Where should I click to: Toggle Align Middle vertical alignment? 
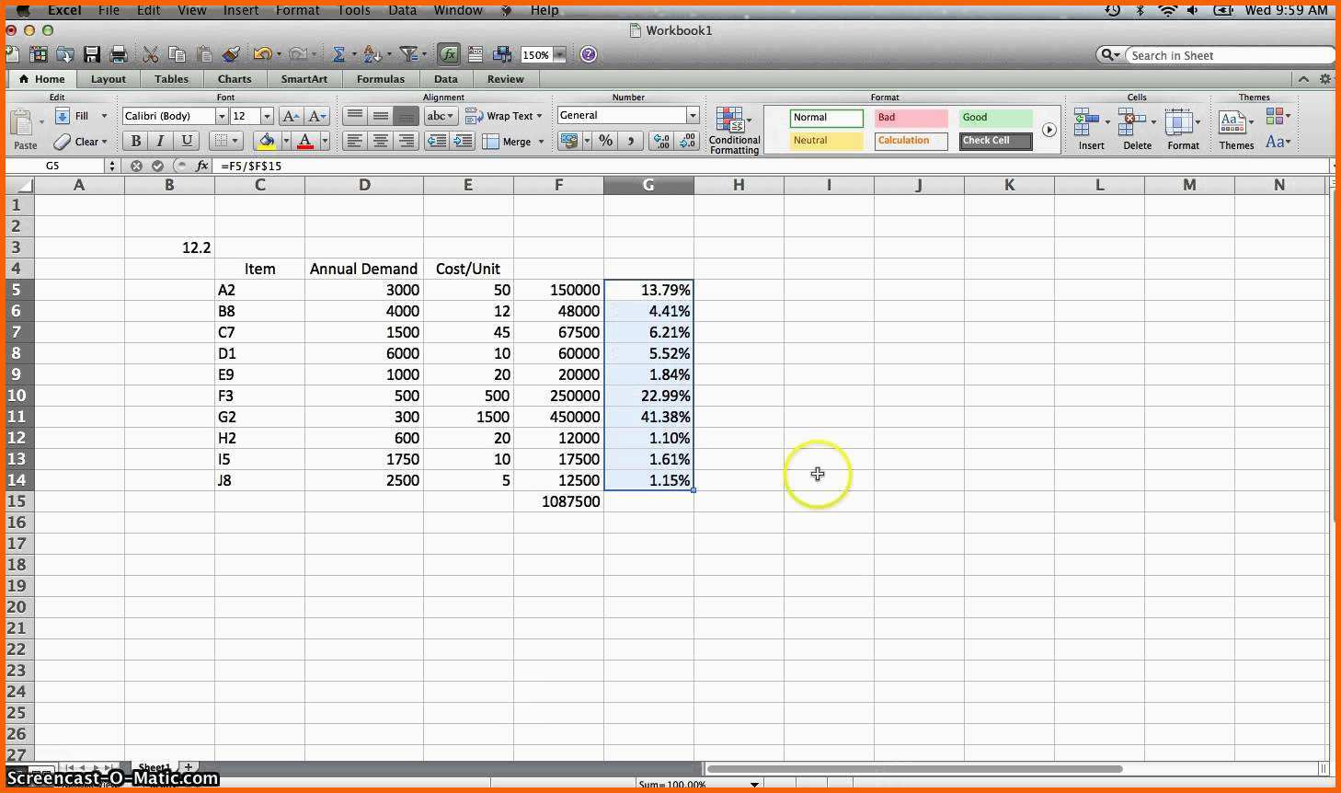(380, 116)
